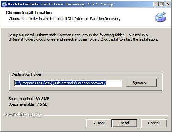Click the separator line beside DiskInternals.com
172x132 pixels.
[x=106, y=115]
